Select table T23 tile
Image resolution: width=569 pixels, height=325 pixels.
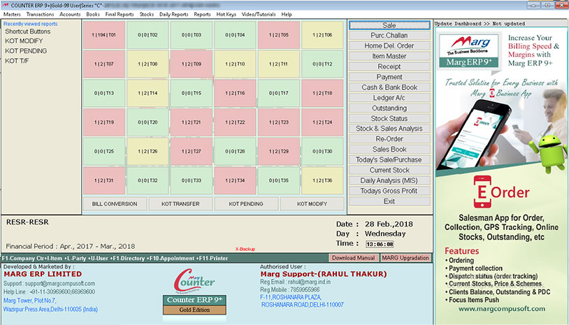279,122
